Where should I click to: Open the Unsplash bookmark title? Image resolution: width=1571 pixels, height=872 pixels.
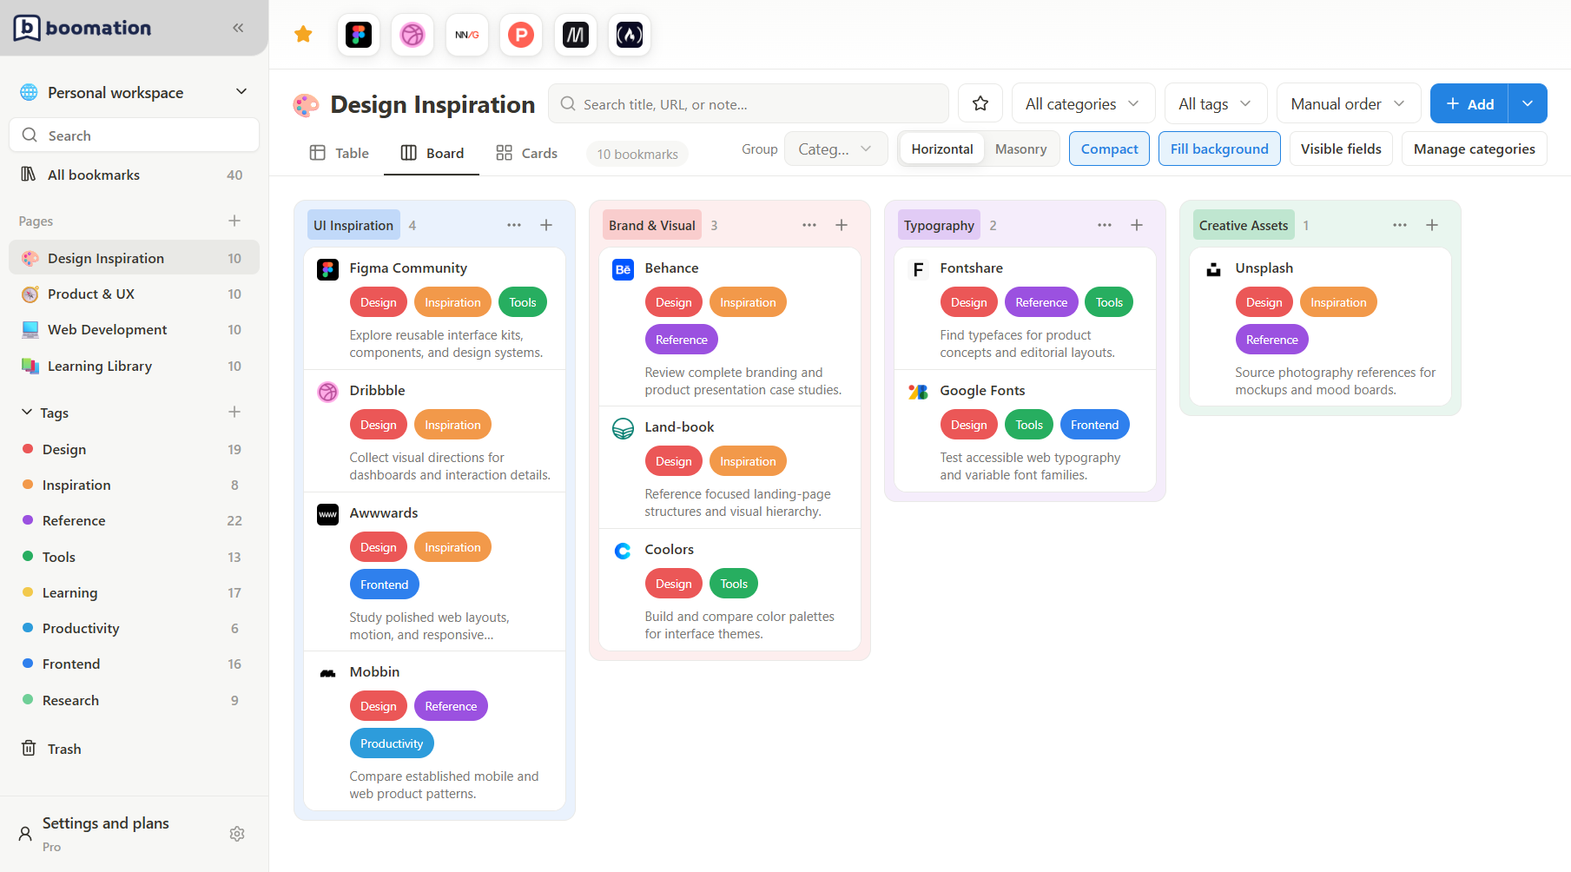click(1264, 268)
